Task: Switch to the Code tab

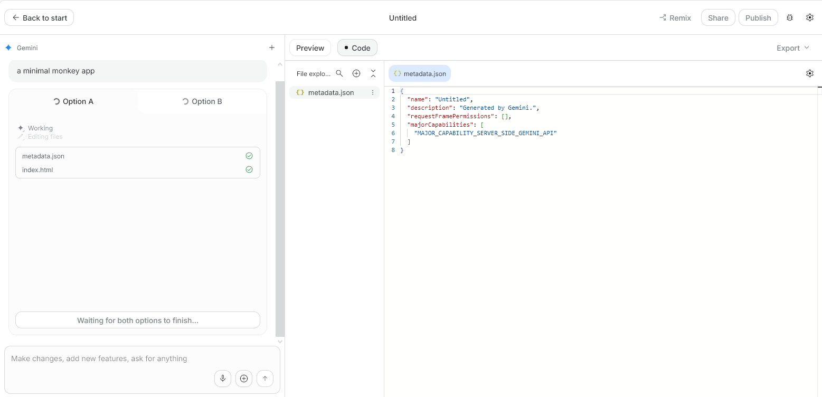Action: point(357,48)
